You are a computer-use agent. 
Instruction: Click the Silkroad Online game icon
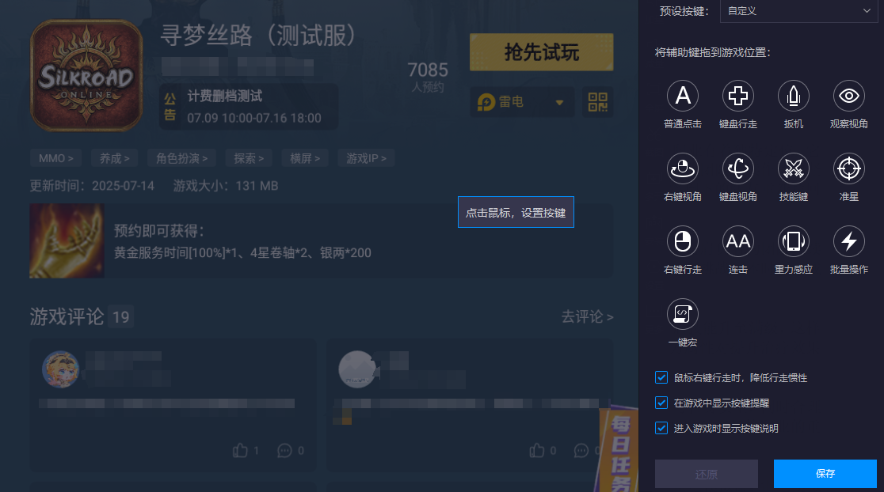pyautogui.click(x=86, y=75)
